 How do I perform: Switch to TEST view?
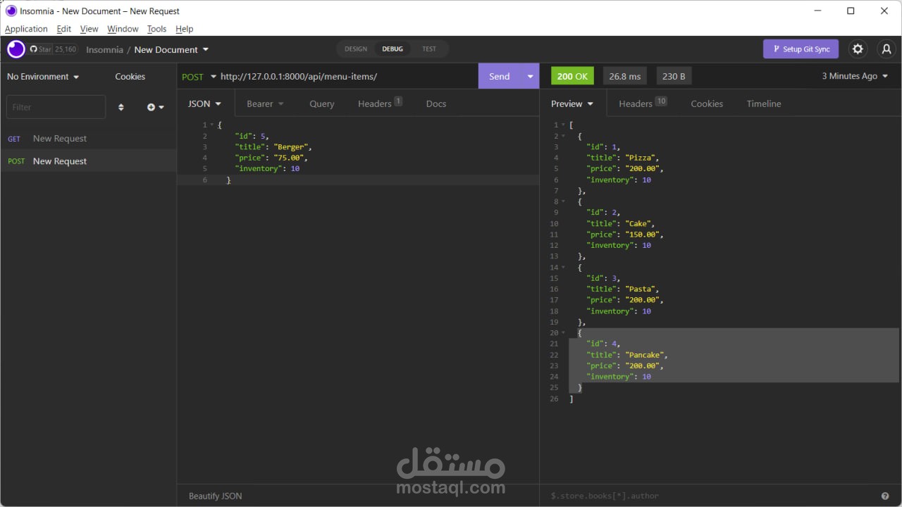[x=429, y=49]
